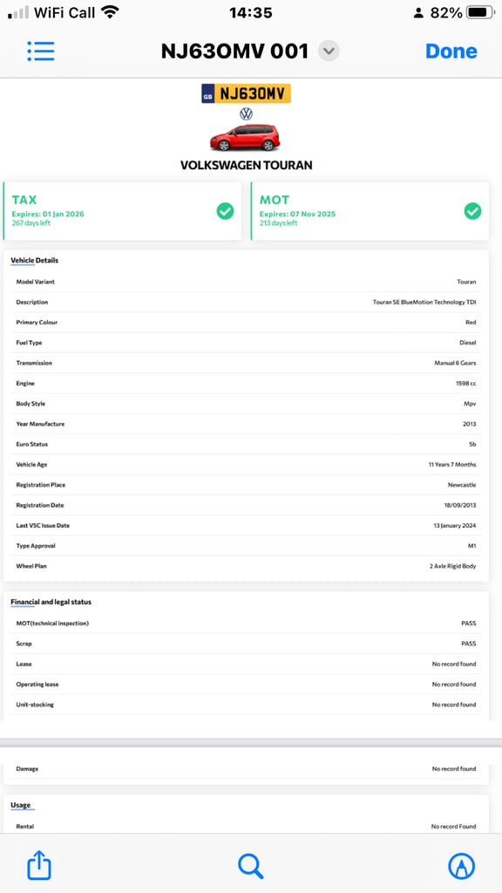
Task: Open the TAX expiry card
Action: click(122, 211)
